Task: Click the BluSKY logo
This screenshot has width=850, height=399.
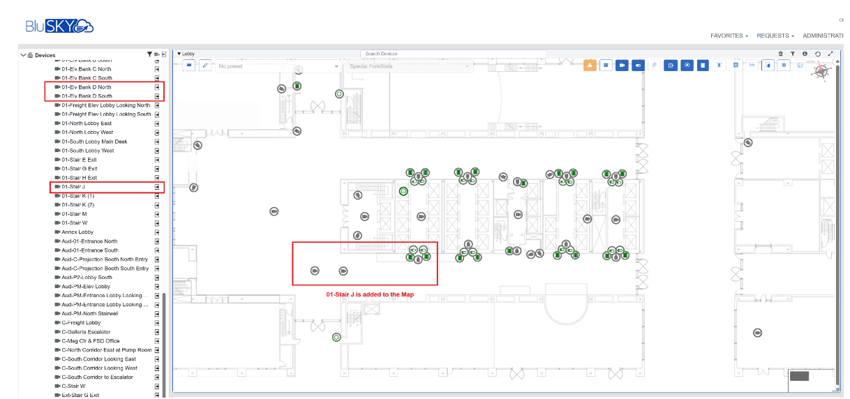Action: pos(59,27)
